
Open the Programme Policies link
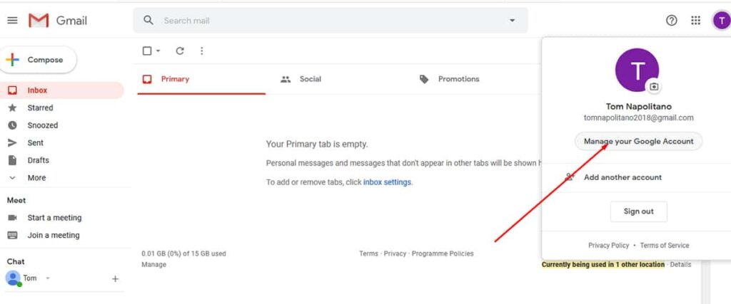(443, 253)
